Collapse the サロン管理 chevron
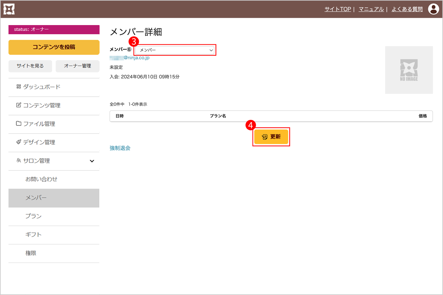Screen dimensions: 443x295 [92, 161]
